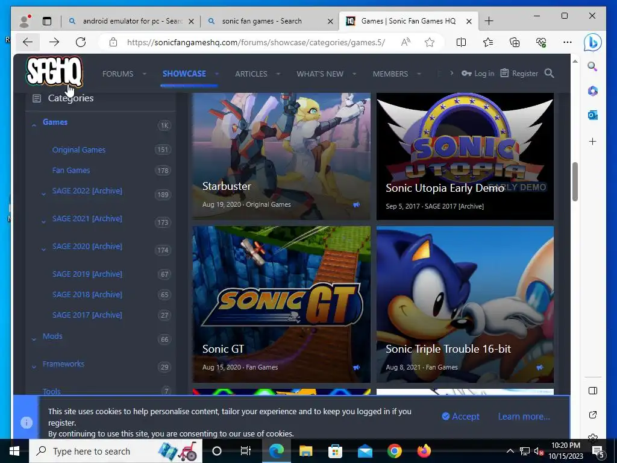
Task: Click the network tray icon
Action: click(x=525, y=451)
